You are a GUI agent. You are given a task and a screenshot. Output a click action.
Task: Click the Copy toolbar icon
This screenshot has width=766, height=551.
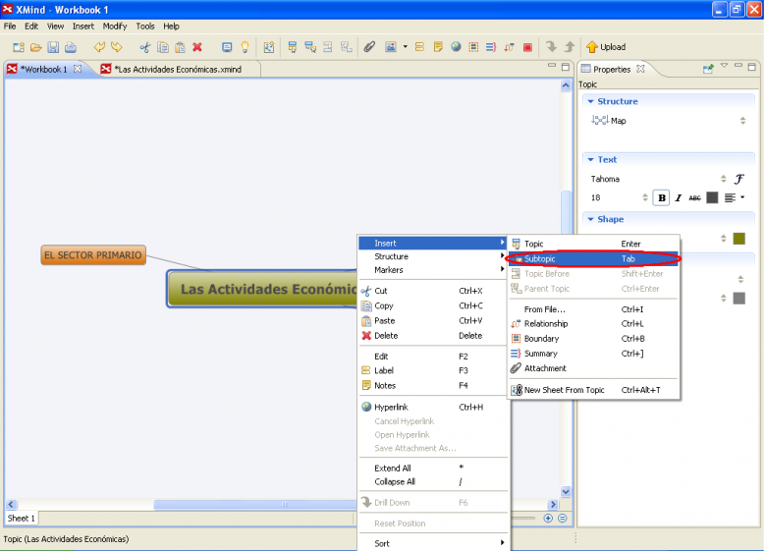(163, 47)
